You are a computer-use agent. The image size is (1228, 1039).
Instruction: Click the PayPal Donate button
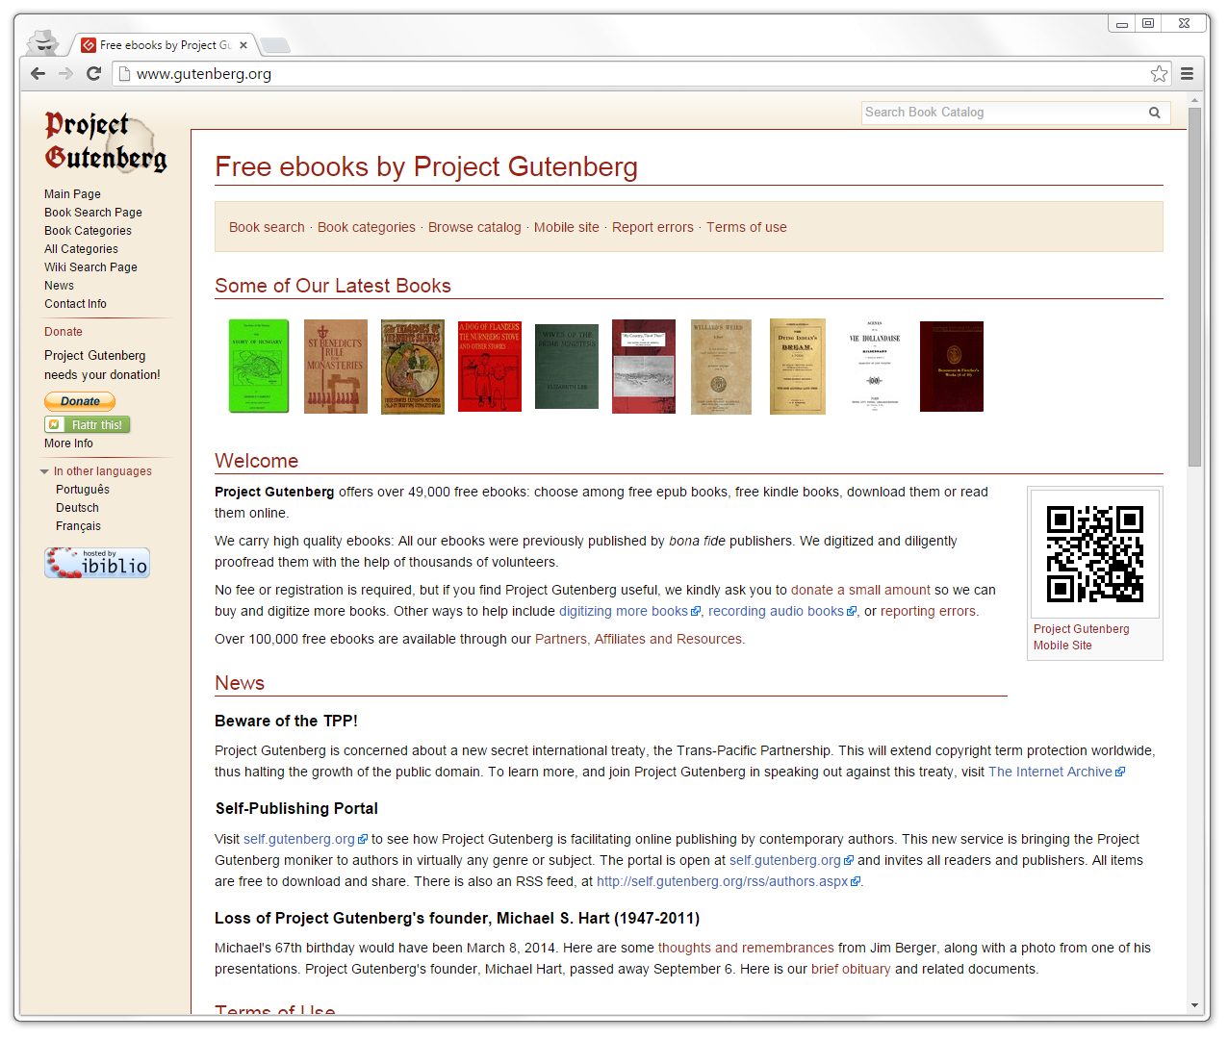point(79,401)
